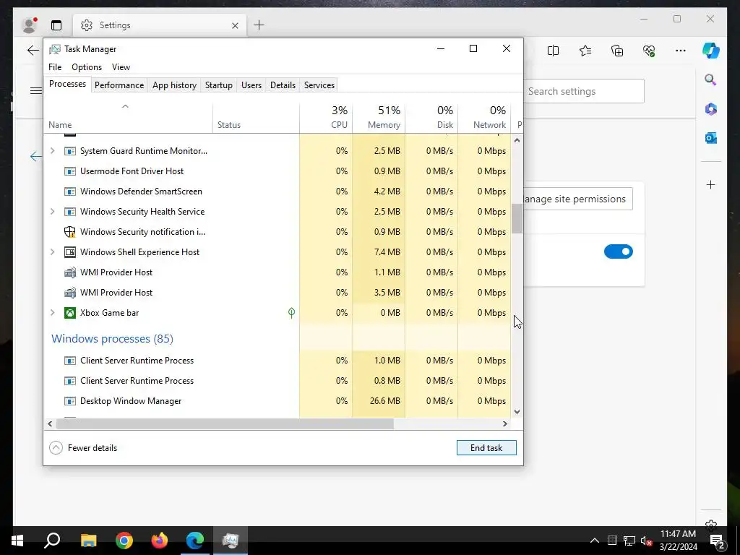This screenshot has height=555, width=740.
Task: Open Copilot icon in Edge
Action: click(711, 51)
